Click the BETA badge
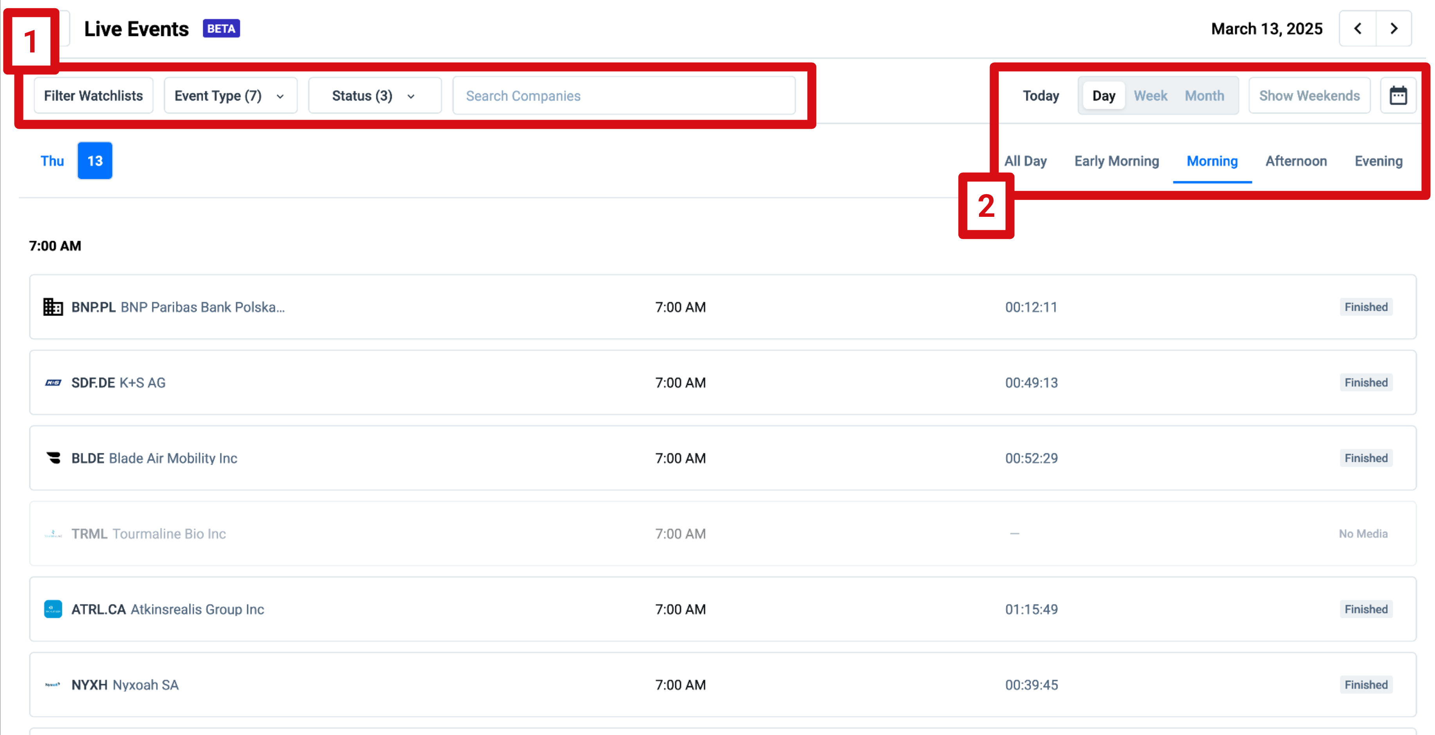The height and width of the screenshot is (735, 1435). coord(221,29)
